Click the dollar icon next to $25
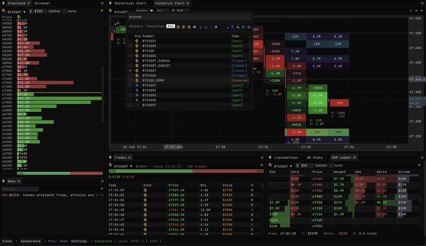The image size is (426, 246). tap(174, 11)
